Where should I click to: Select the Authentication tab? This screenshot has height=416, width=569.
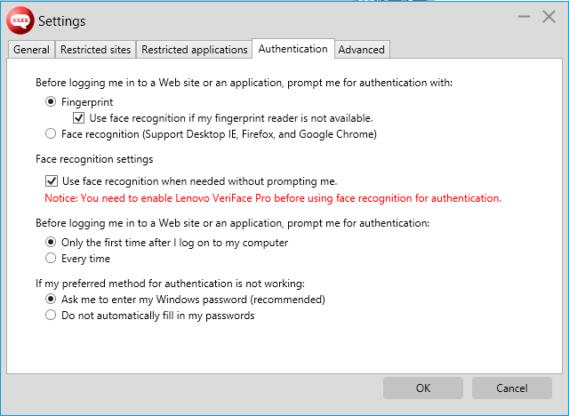click(x=293, y=49)
